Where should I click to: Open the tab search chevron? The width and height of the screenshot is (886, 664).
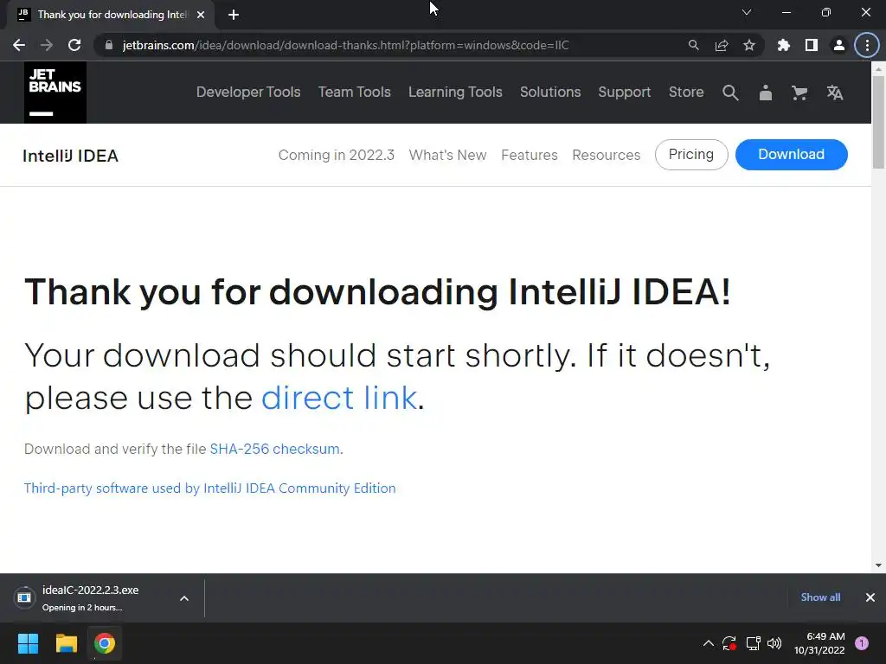tap(747, 12)
